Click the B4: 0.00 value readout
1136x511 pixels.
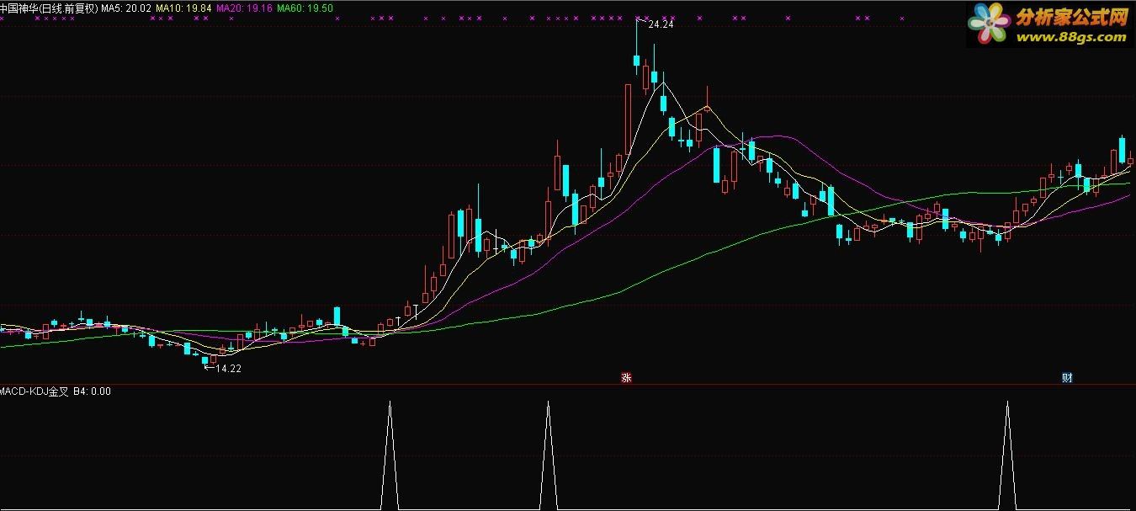pos(93,391)
